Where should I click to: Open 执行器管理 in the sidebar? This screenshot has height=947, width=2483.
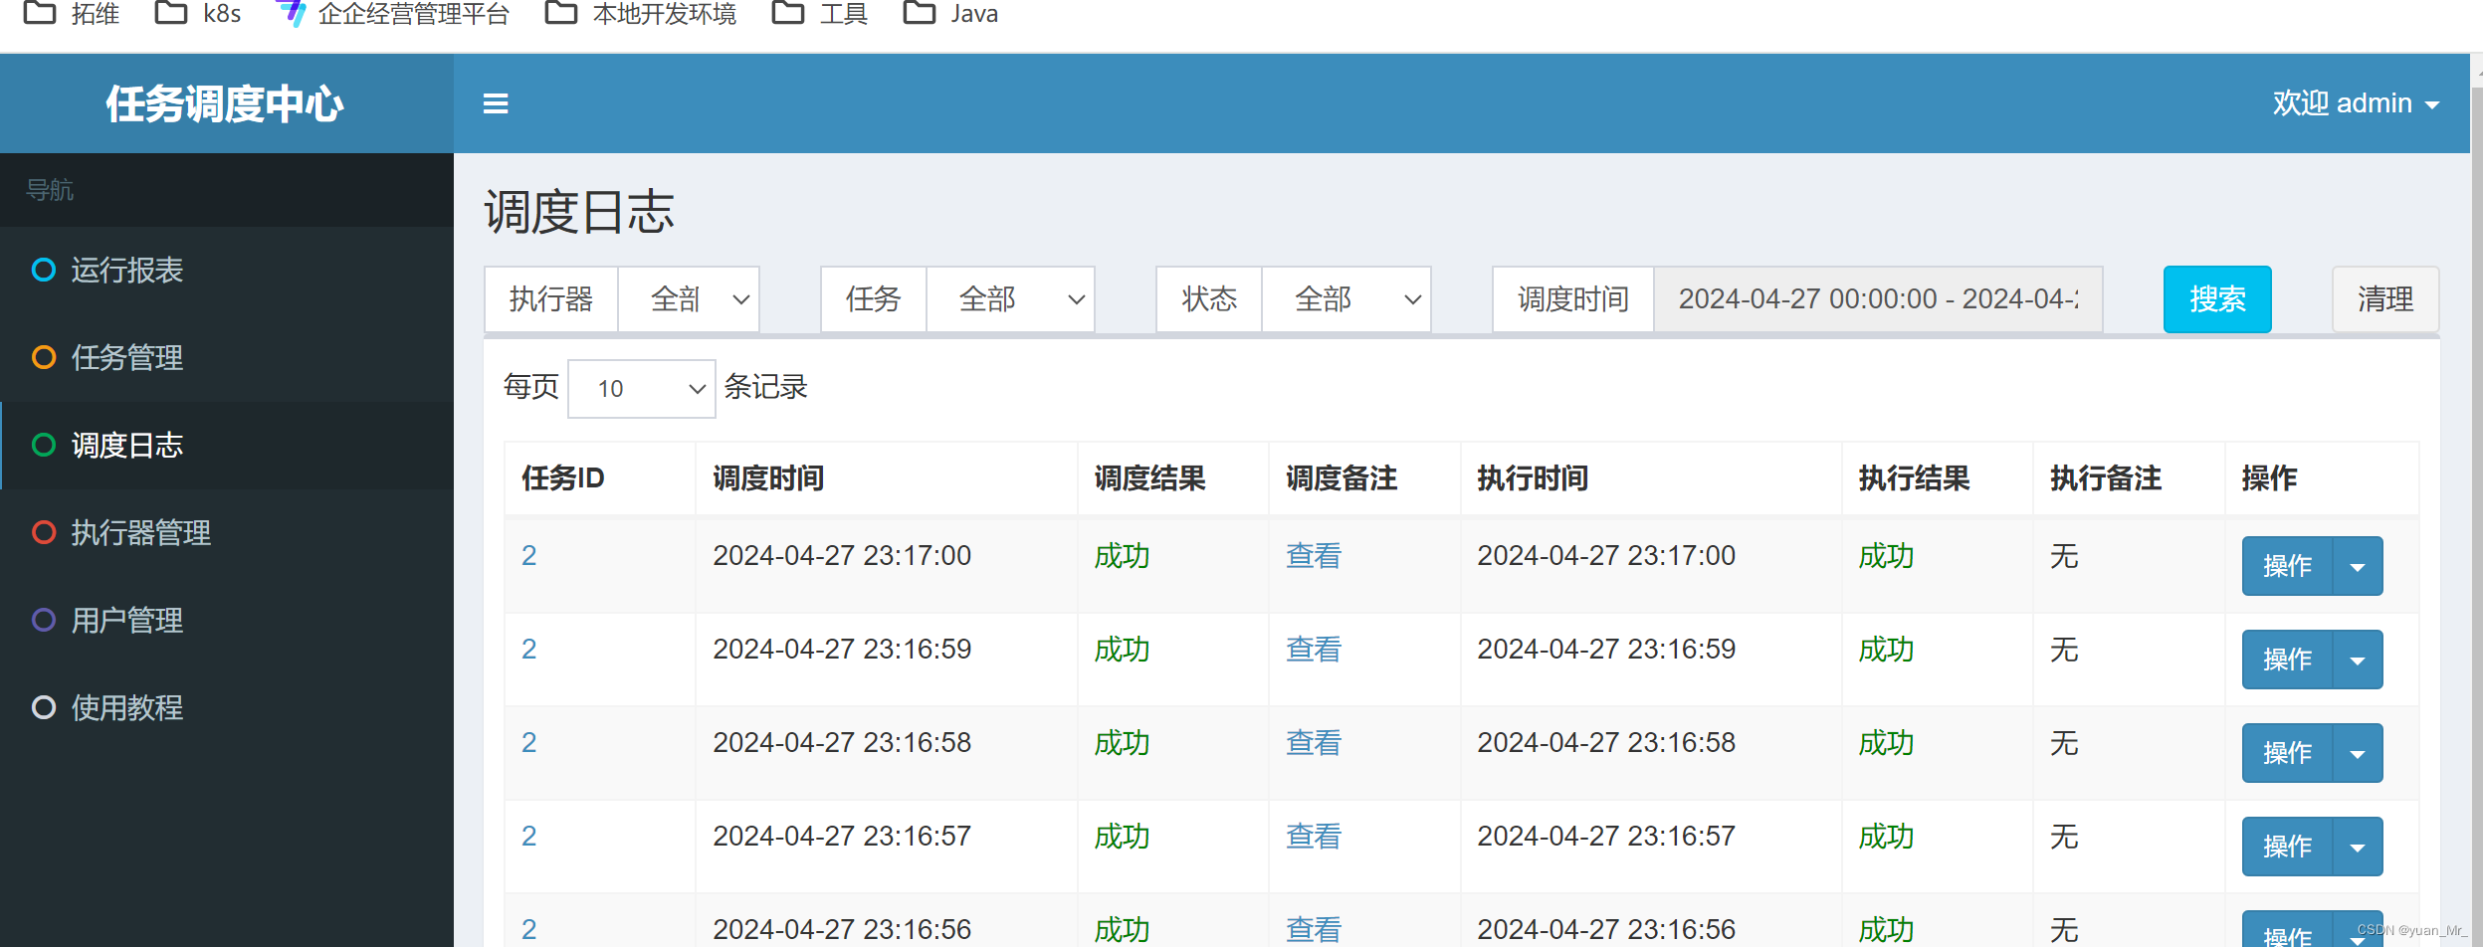pyautogui.click(x=227, y=532)
